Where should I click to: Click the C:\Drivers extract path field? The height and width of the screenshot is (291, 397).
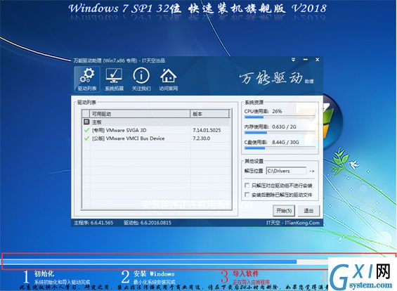pos(287,171)
